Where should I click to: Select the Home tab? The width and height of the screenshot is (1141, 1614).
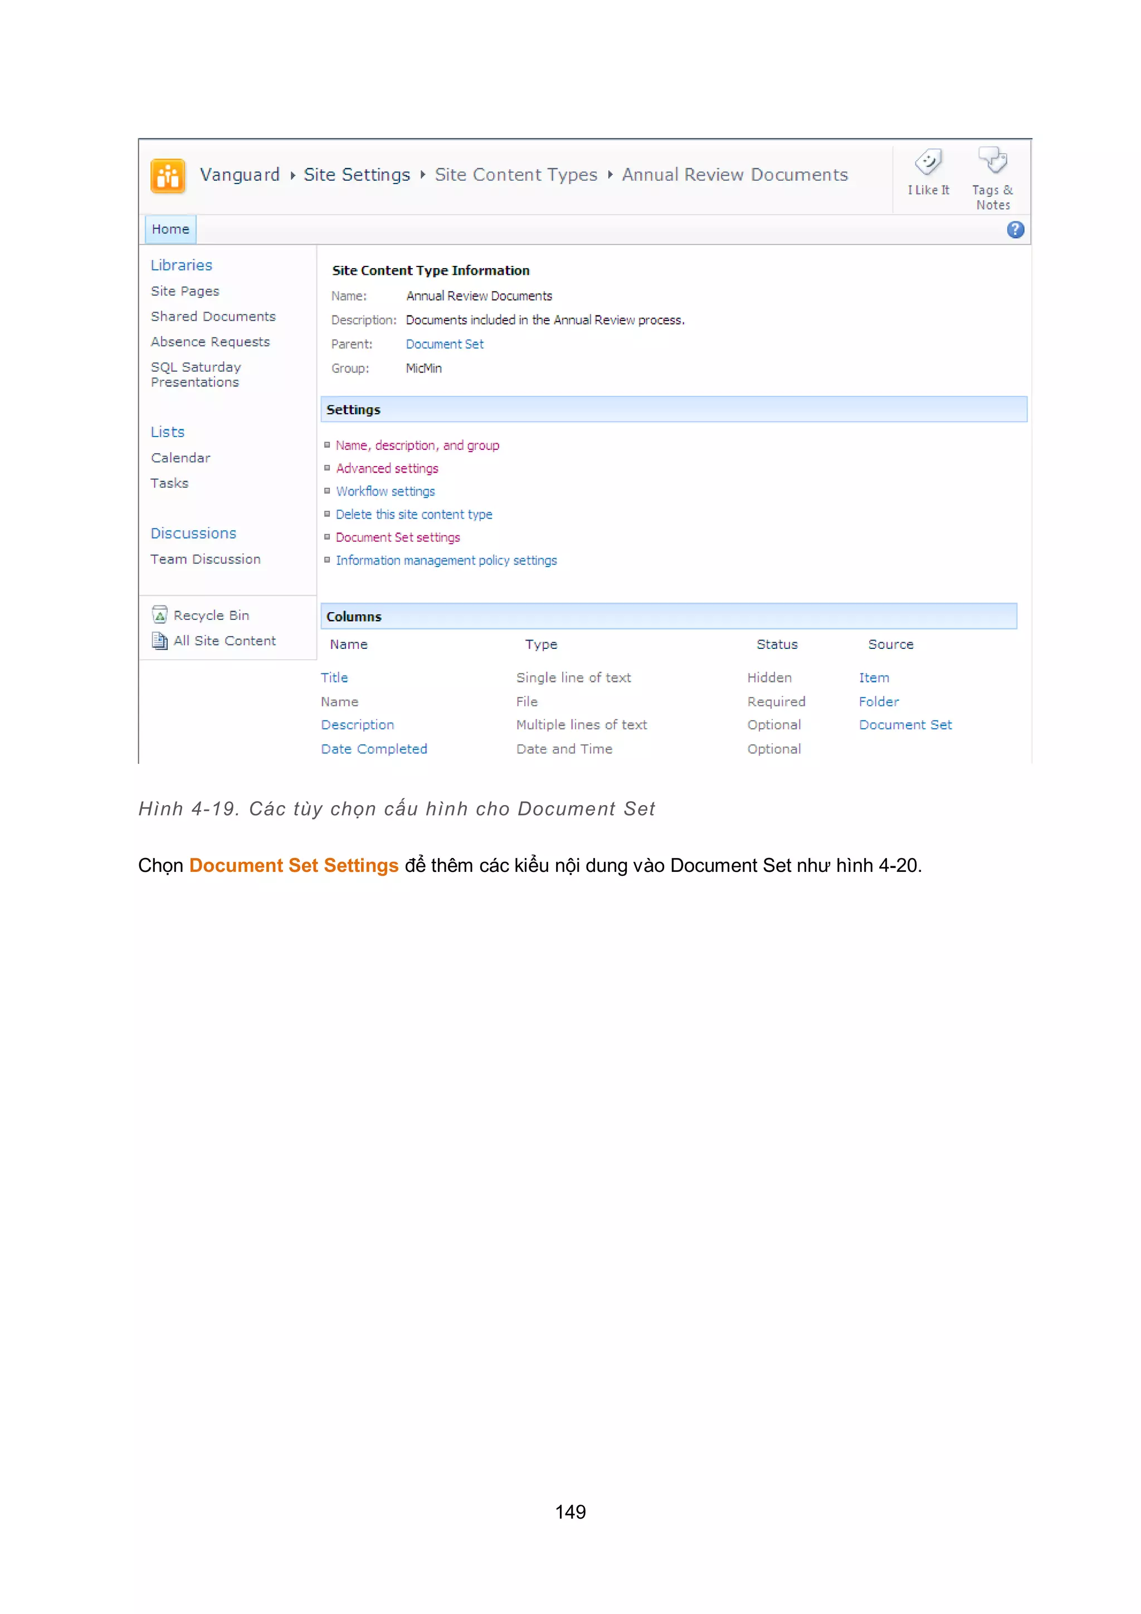coord(170,229)
